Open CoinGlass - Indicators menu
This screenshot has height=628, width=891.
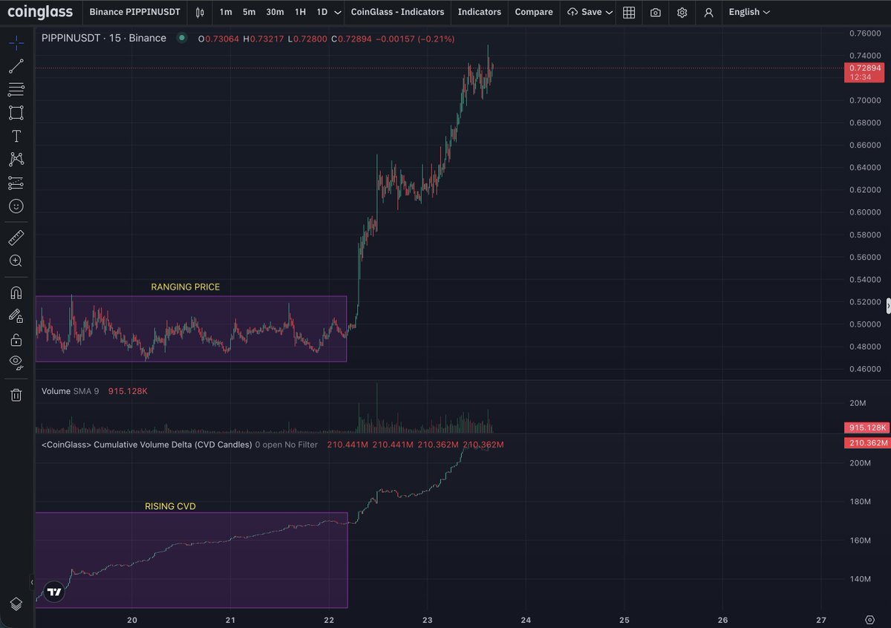tap(397, 12)
